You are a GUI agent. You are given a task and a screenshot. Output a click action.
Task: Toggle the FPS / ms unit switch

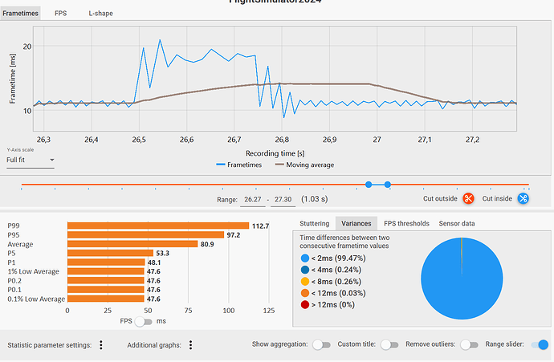(144, 321)
